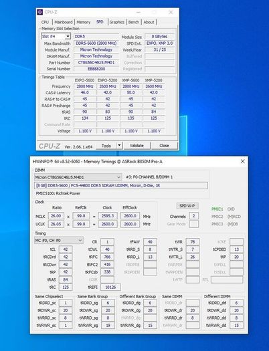Expand the MC #0, CH #0 timing dropdown
269x351 pixels.
point(59,241)
